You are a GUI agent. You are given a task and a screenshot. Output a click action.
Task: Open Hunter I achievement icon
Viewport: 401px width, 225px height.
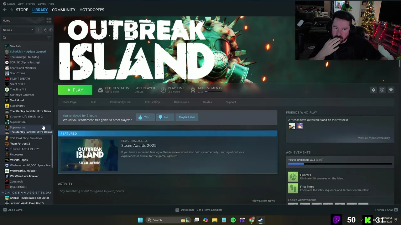click(293, 177)
